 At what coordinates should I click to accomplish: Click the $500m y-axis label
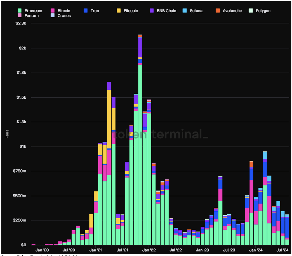coord(19,196)
